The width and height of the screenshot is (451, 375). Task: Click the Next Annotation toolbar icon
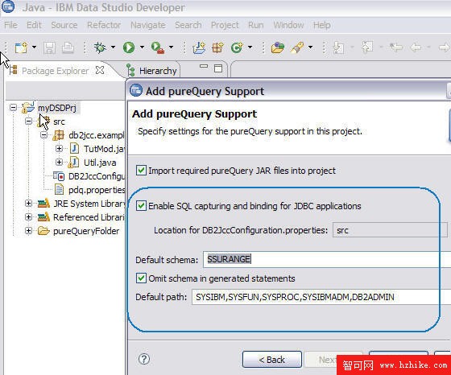coord(338,47)
